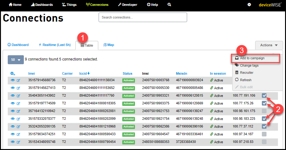
Task: Check the box for IP 100.98.161.175
Action: click(x=264, y=111)
